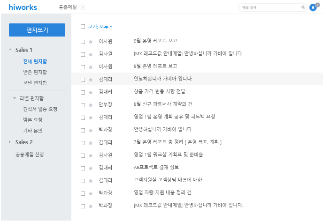
Task: Star the AB프로젝트 결재 정보 email
Action: point(91,168)
